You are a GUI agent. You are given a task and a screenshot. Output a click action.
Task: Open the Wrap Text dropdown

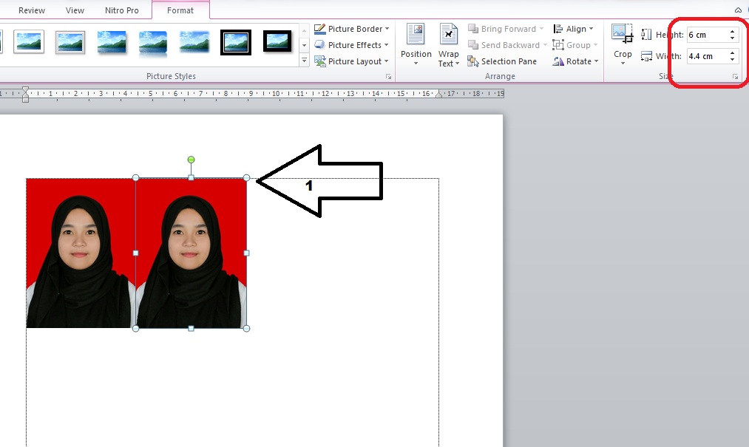(449, 45)
